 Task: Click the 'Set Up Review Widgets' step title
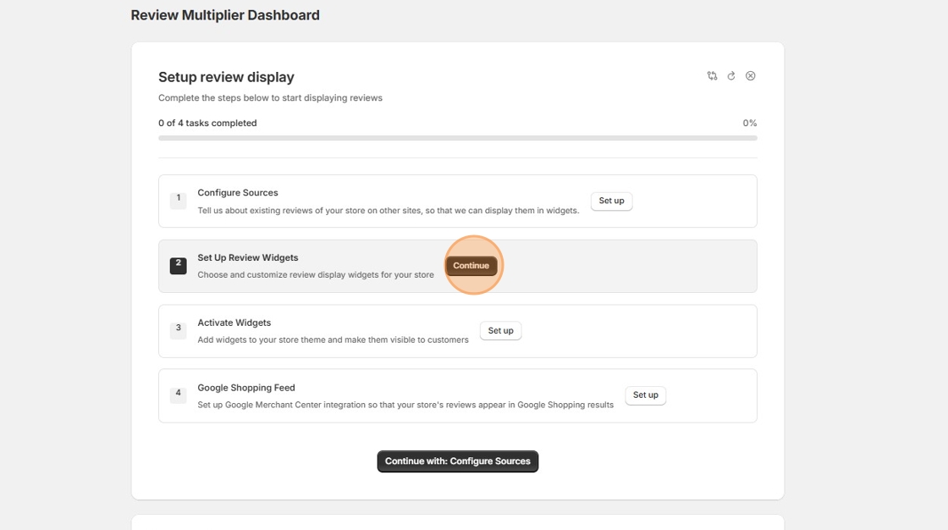pos(248,257)
